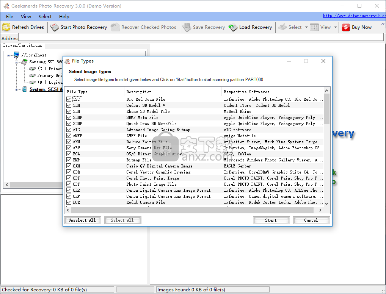This screenshot has height=294, width=386.
Task: Select the 'Amiga Metafile' software entry
Action: point(240,136)
